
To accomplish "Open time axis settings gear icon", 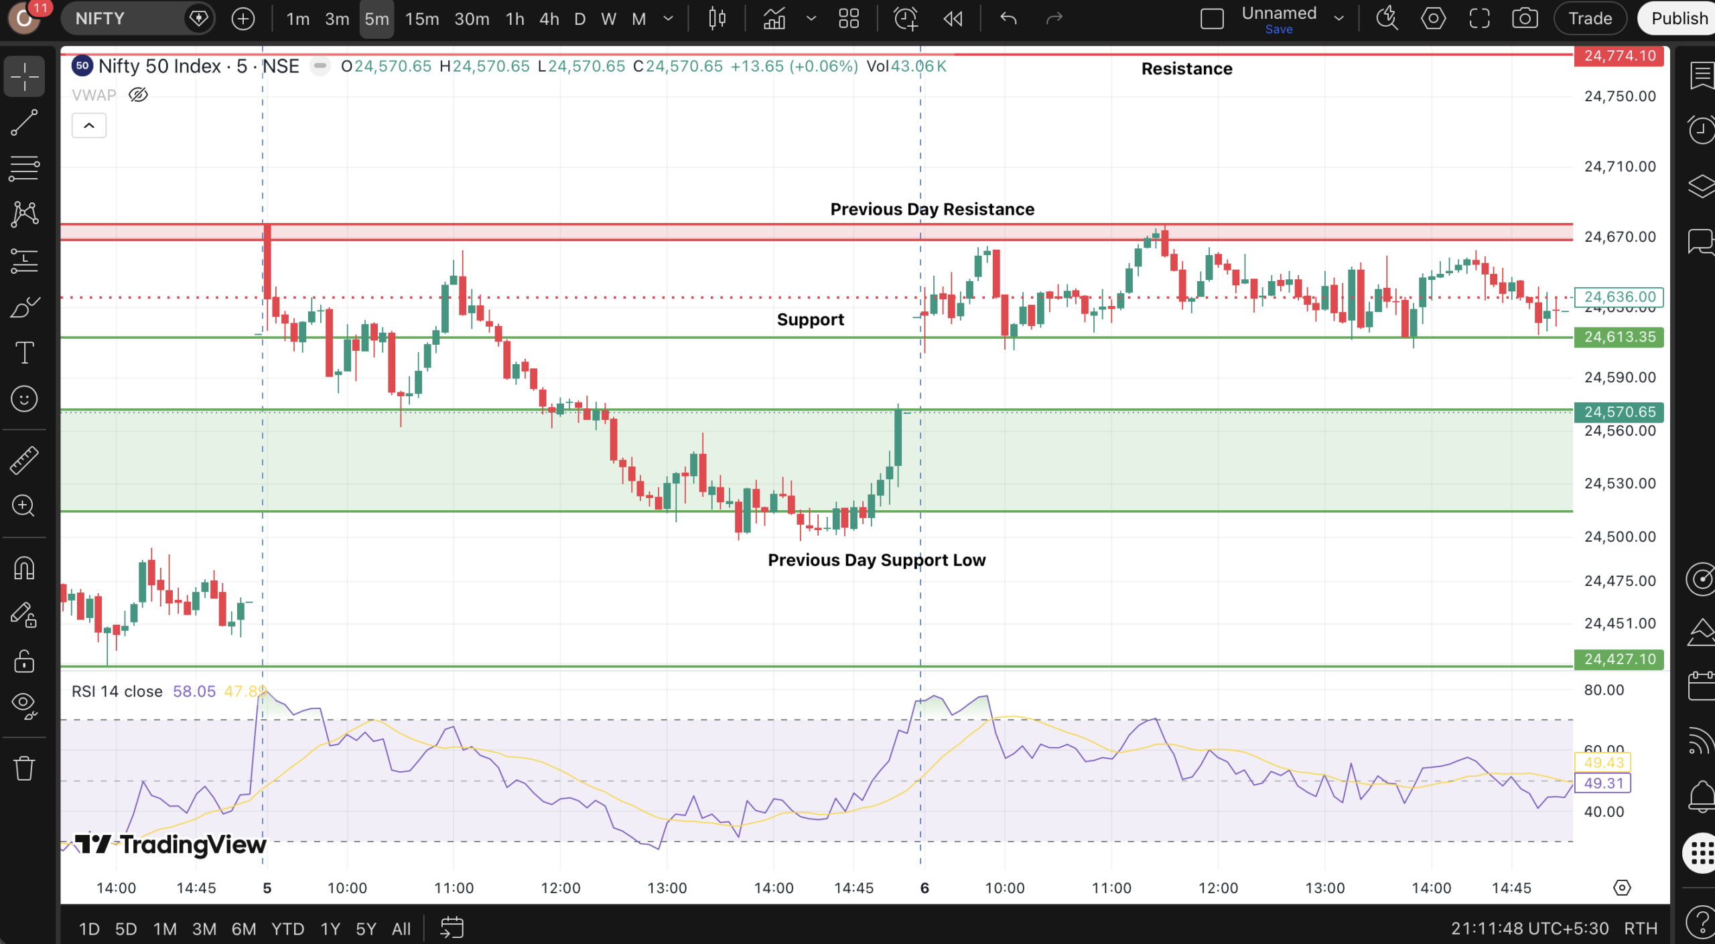I will 1622,888.
